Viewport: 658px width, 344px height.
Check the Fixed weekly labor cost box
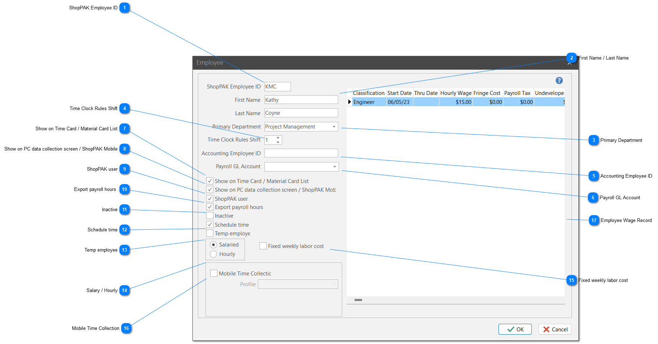coord(263,246)
